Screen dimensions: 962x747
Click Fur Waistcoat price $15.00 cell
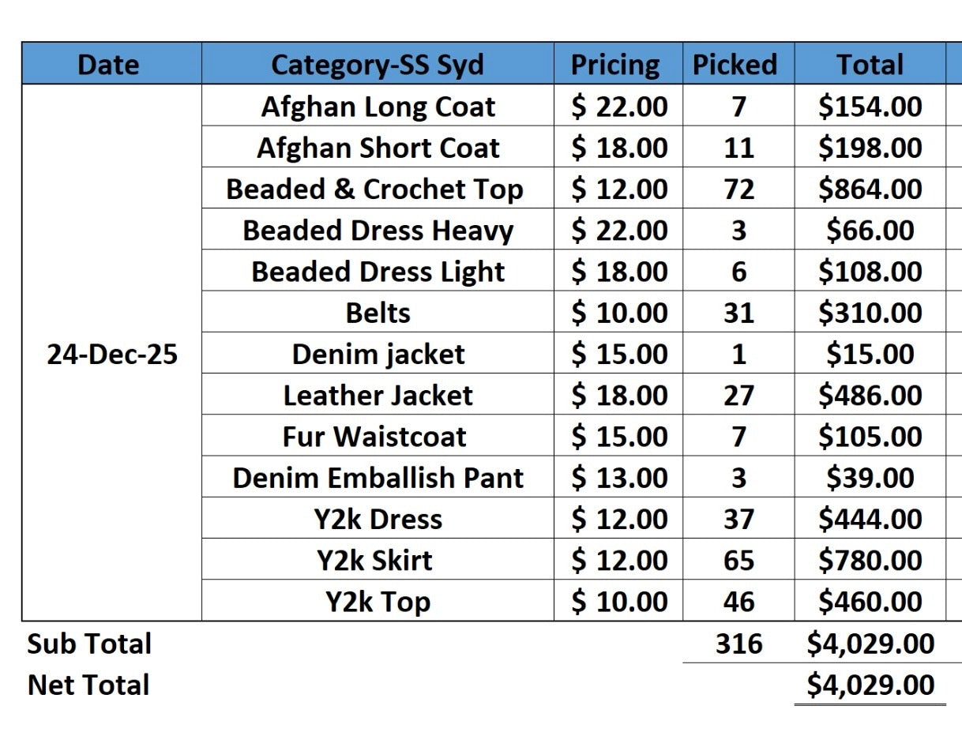click(619, 437)
